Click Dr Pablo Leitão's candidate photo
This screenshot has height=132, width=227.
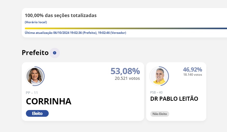click(159, 76)
